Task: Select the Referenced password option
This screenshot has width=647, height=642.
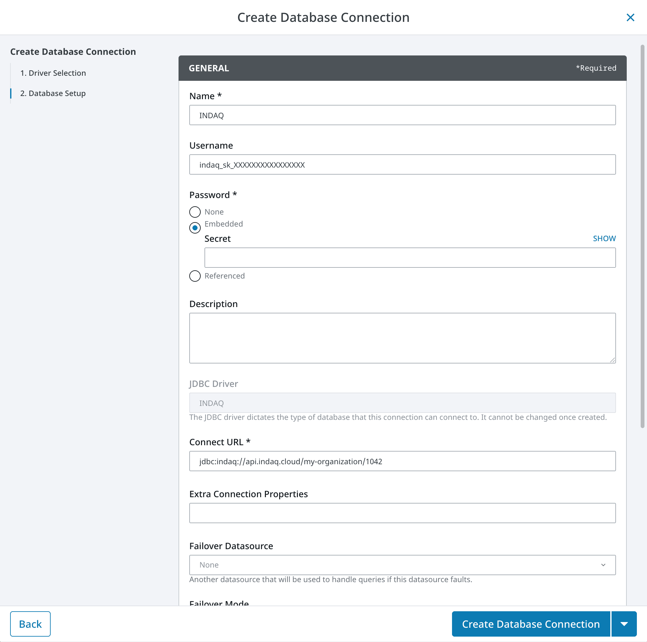Action: pyautogui.click(x=195, y=276)
